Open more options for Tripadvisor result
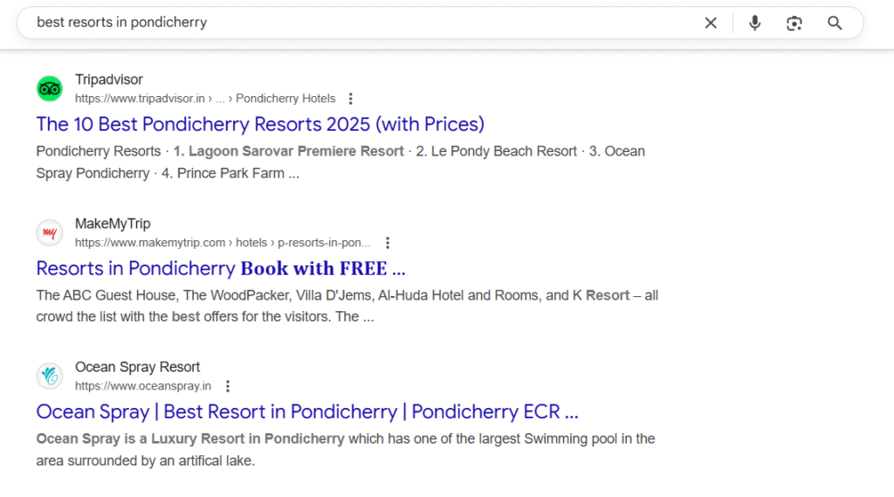 click(351, 99)
